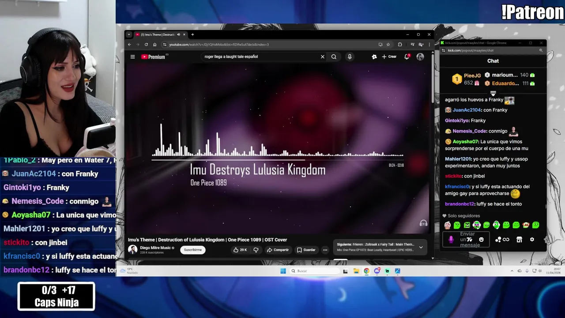Image resolution: width=565 pixels, height=318 pixels.
Task: Click Nemesis_Code username in Kick chat
Action: click(469, 131)
